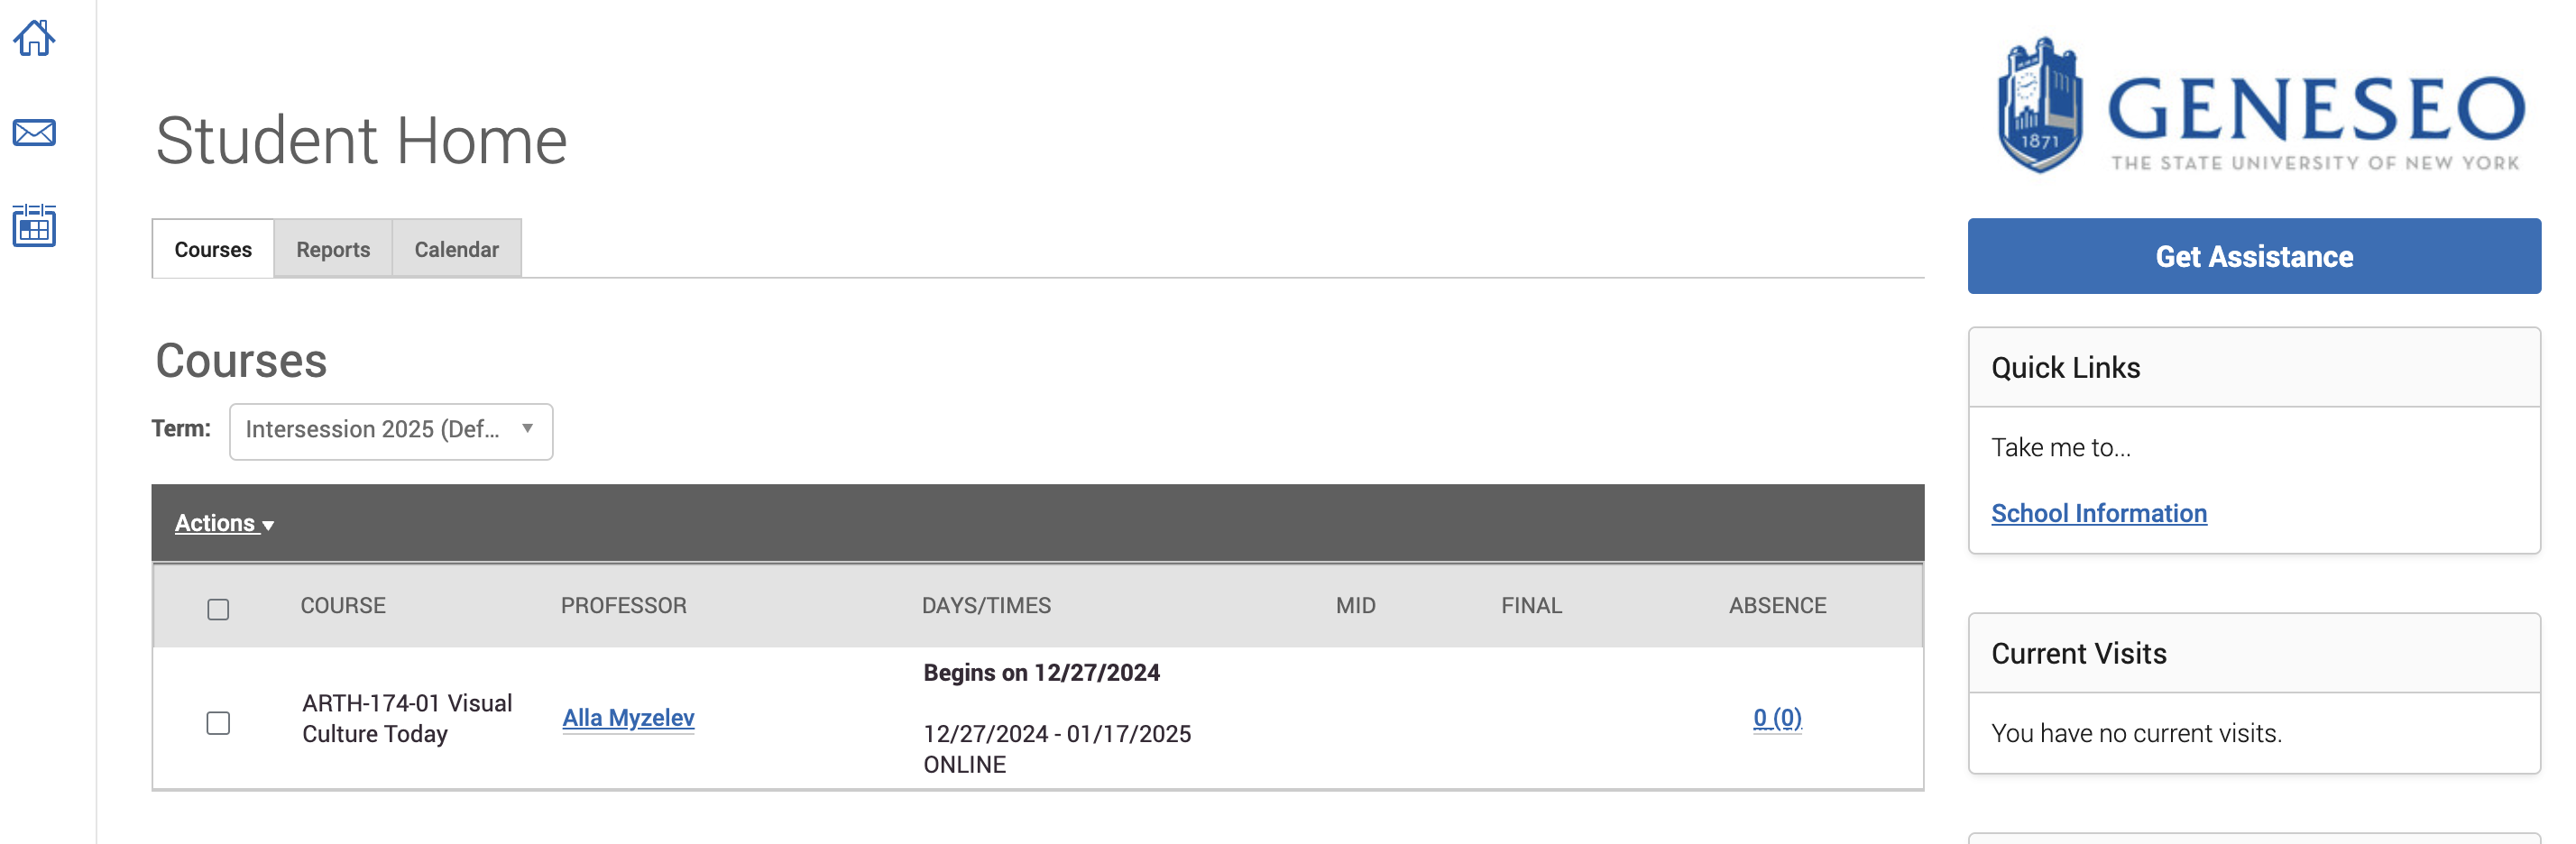Click the Home icon in sidebar
Screen dimensions: 2576x844
[34, 39]
